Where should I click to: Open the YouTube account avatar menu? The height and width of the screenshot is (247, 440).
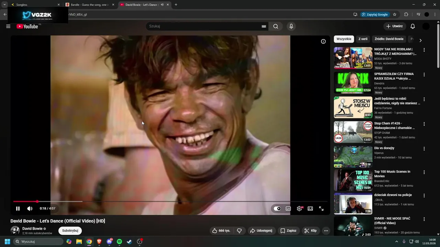pos(426,26)
